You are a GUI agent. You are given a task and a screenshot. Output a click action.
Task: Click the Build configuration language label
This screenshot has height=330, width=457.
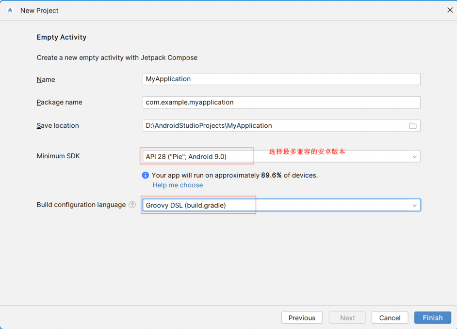click(x=81, y=205)
